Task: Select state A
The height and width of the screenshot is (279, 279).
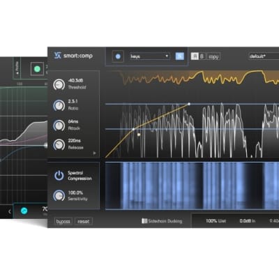Action: 195,56
